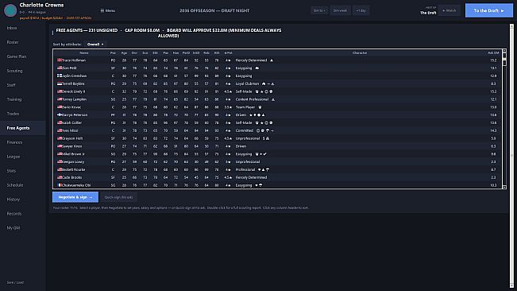This screenshot has width=517, height=291.
Task: Click the Unprofessional text on Grayson Holt's row
Action: [248, 138]
